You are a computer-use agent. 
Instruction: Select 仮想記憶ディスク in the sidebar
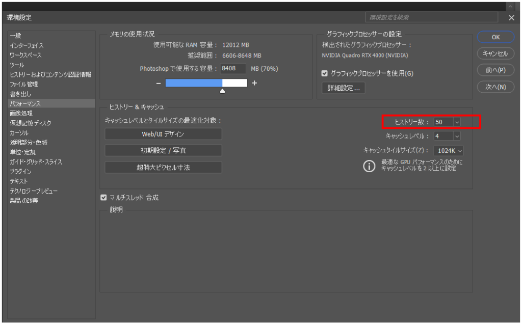click(30, 123)
